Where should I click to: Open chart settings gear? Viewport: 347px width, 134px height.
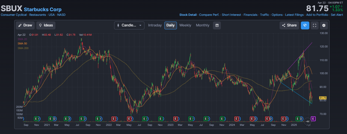click(x=324, y=25)
